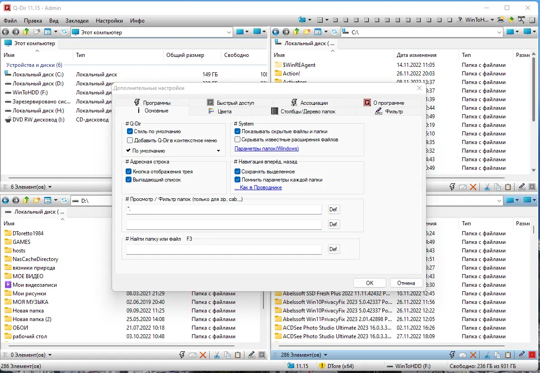Toggle Помнить параметры каждой папки checkbox
This screenshot has width=540, height=373.
point(237,180)
